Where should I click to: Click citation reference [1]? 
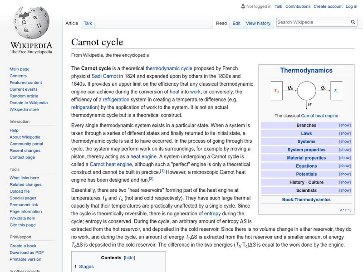pyautogui.click(x=162, y=171)
